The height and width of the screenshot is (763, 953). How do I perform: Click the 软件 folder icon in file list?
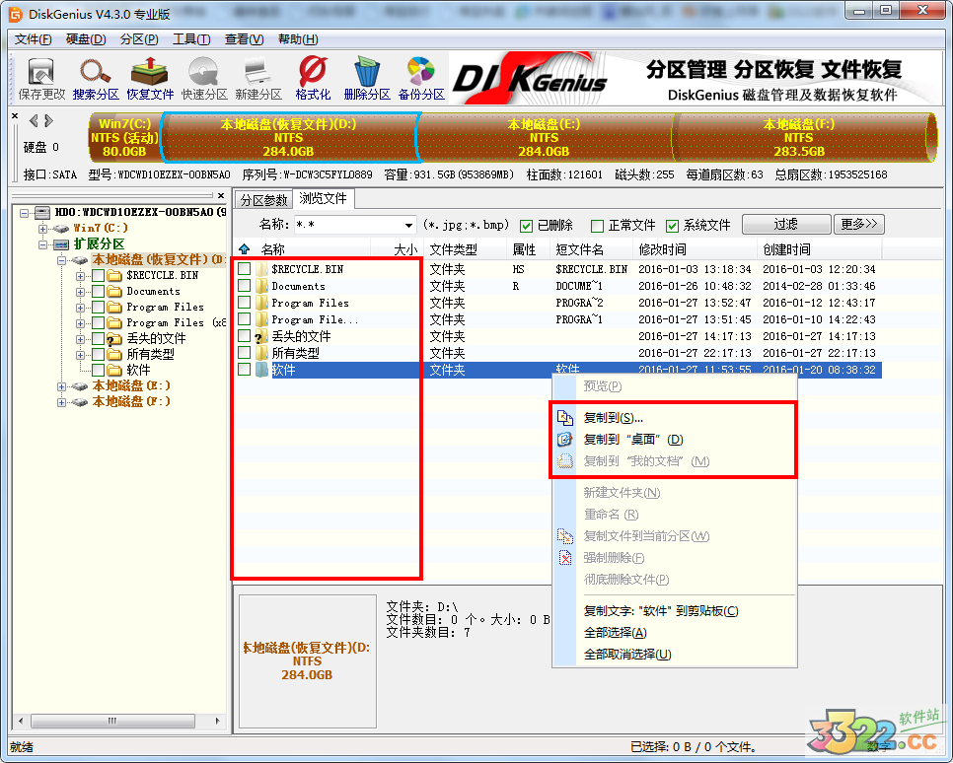[262, 370]
